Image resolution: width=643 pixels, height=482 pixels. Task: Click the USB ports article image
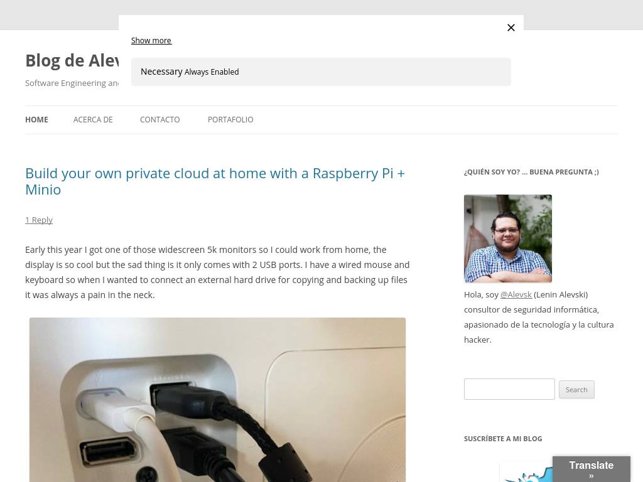(217, 400)
